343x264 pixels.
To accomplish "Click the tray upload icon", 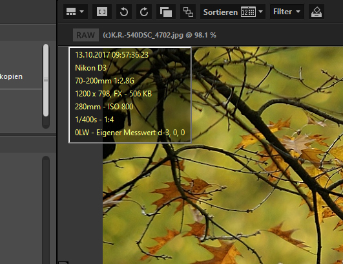I will (x=317, y=12).
